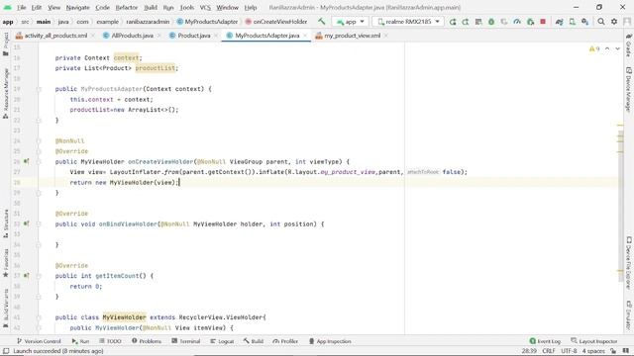Open the Layout Inspector panel
Viewport: 634px width, 356px height.
click(594, 341)
